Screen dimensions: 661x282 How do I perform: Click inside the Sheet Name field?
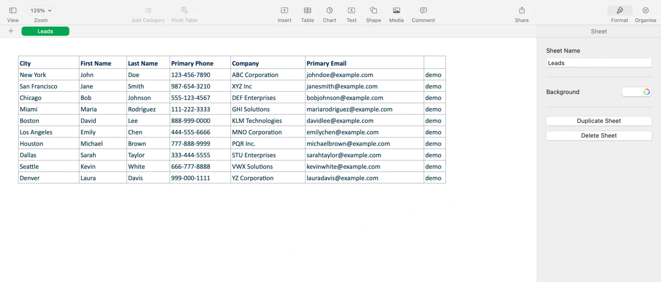[599, 63]
